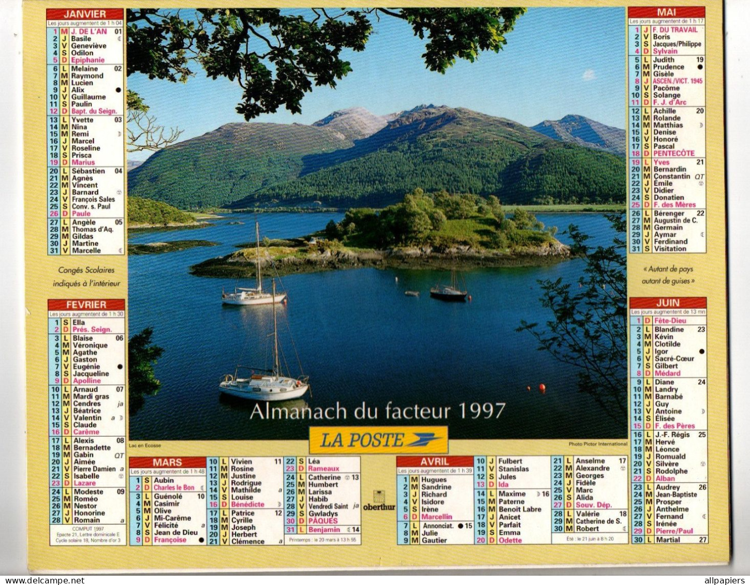Click 'Visitation' on 31 May
The width and height of the screenshot is (750, 585).
coord(670,249)
